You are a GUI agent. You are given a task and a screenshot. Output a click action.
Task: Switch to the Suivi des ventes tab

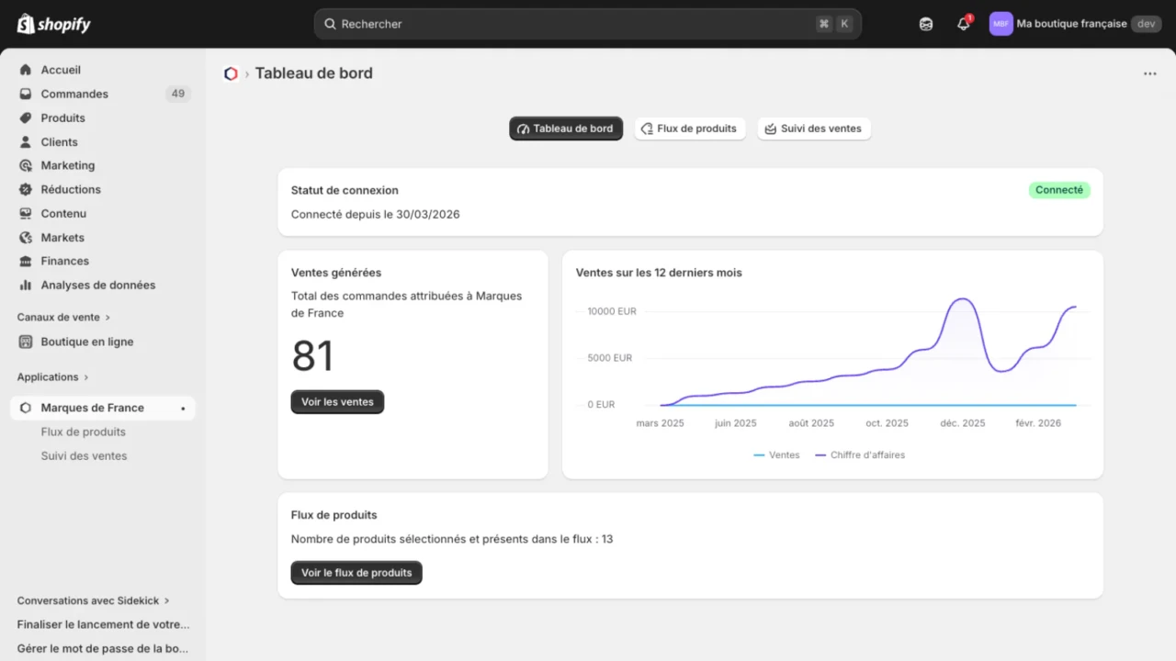pyautogui.click(x=814, y=129)
